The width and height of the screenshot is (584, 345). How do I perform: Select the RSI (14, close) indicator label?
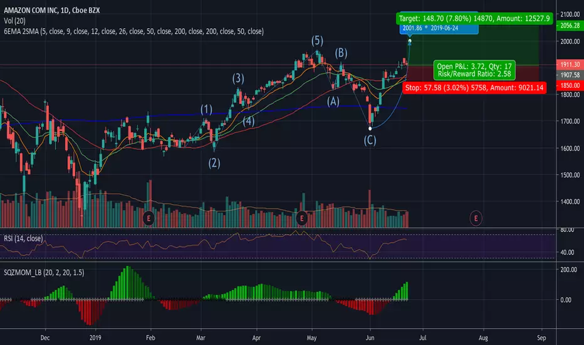pyautogui.click(x=23, y=238)
